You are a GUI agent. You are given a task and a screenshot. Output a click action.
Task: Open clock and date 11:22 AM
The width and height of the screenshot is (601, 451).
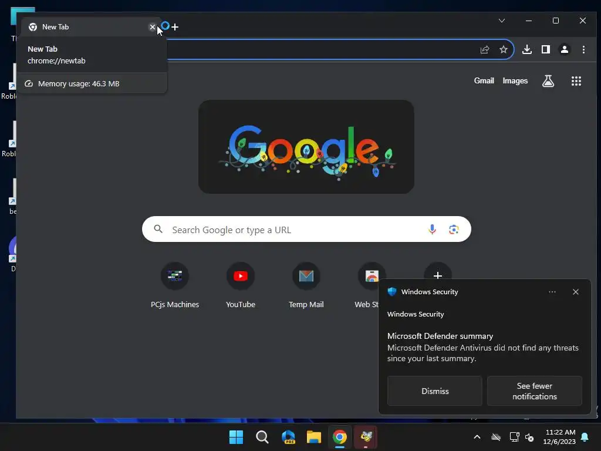(559, 437)
